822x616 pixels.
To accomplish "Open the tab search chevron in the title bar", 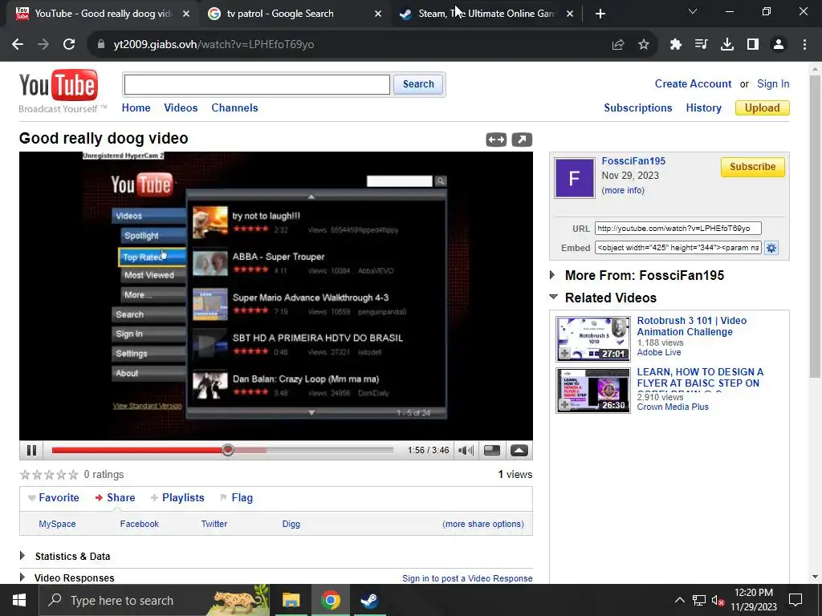I will pos(693,11).
